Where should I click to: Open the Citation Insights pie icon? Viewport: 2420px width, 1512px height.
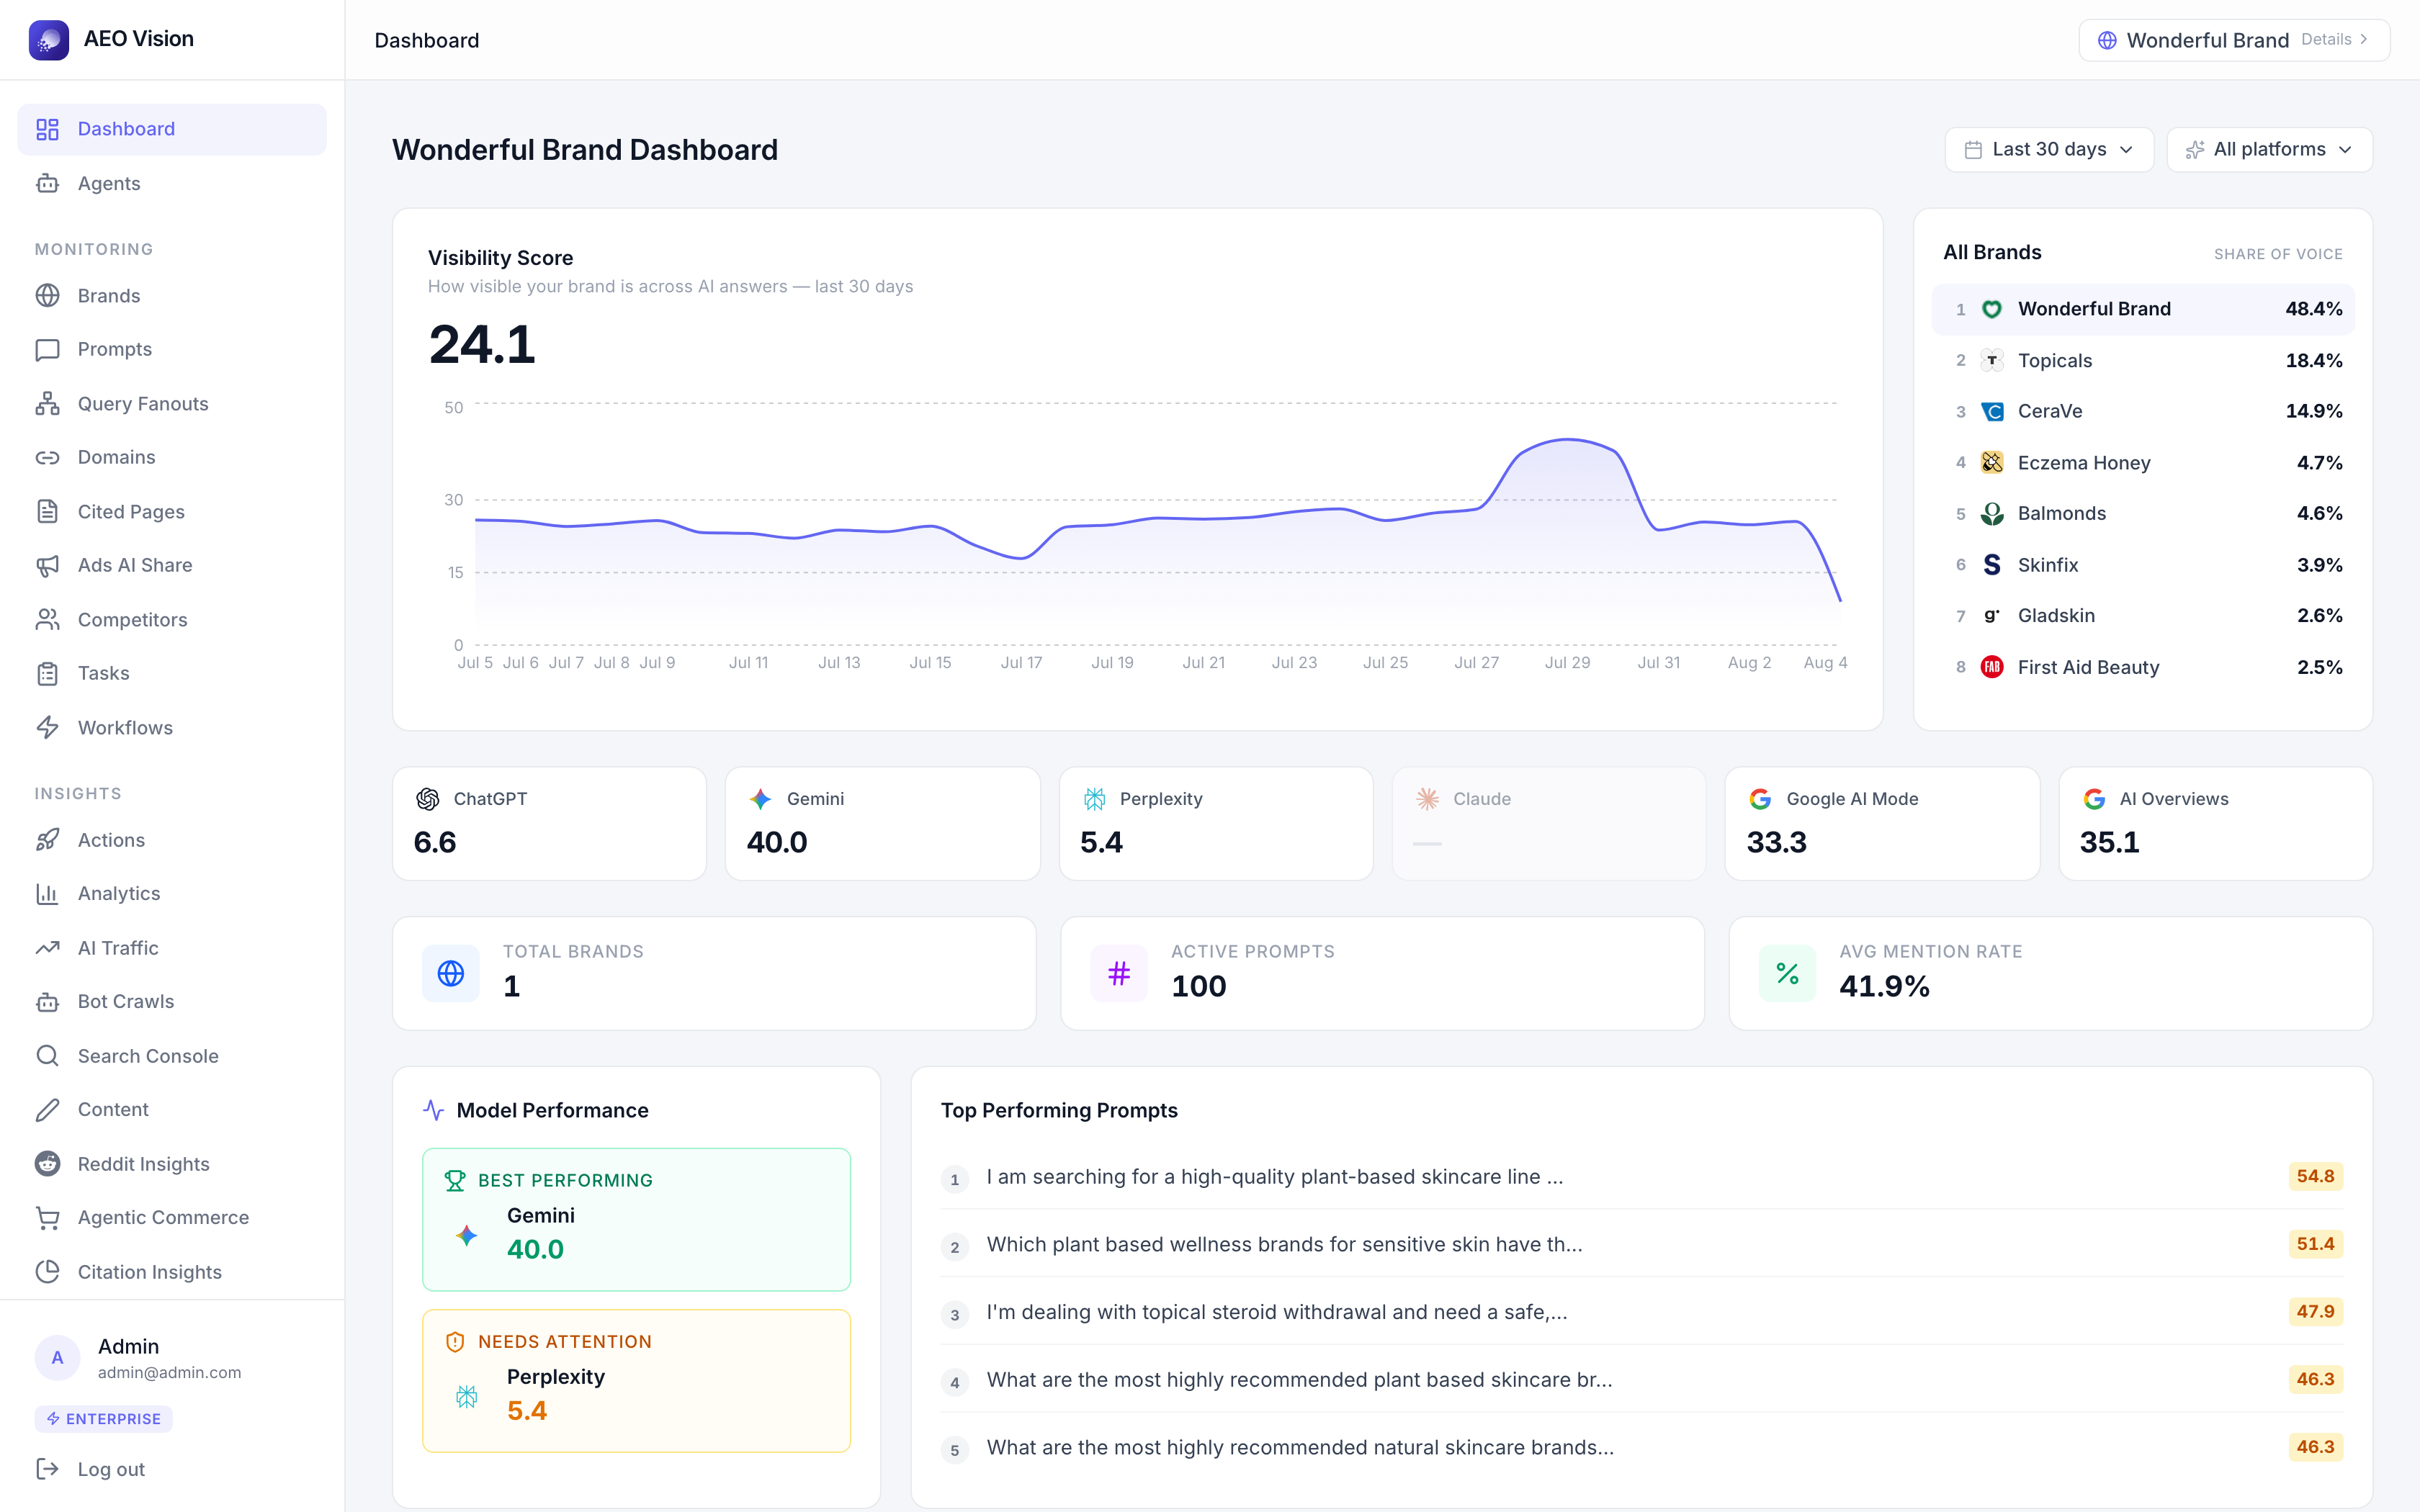(x=47, y=1272)
